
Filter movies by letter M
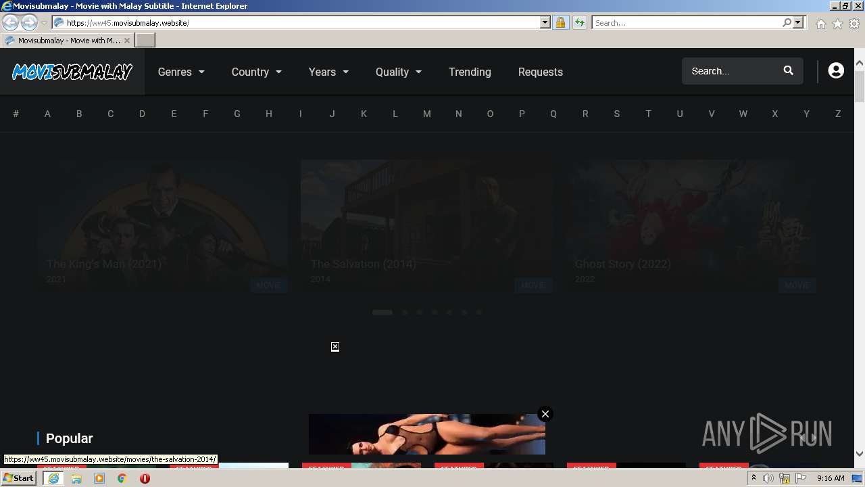(427, 114)
